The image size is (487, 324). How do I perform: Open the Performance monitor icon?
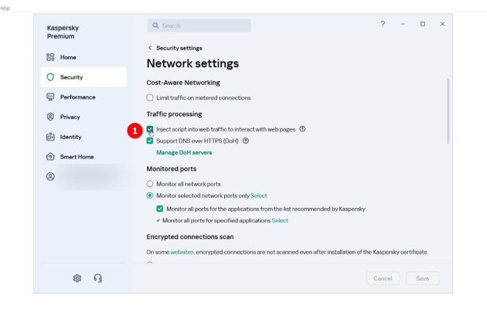point(50,97)
